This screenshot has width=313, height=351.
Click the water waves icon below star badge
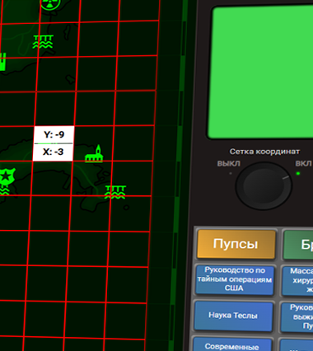tap(4, 190)
